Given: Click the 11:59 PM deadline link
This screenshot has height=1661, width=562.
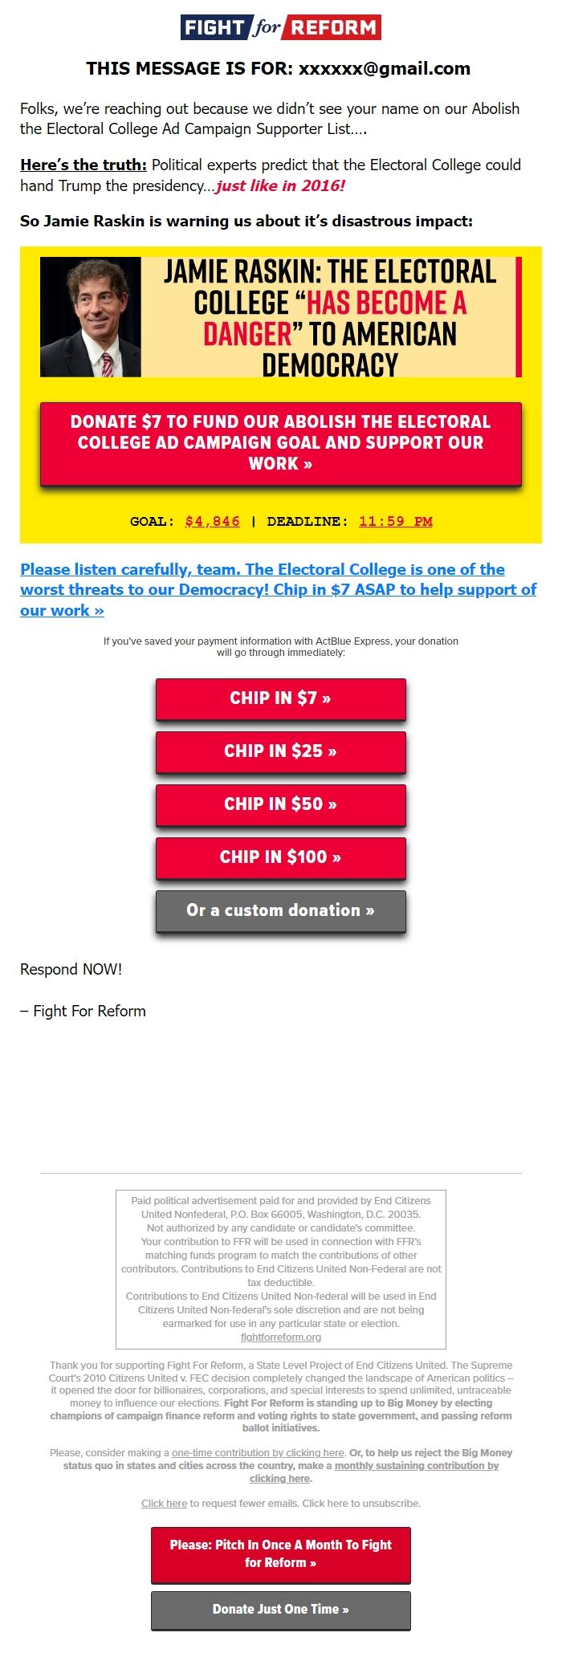Looking at the screenshot, I should 397,521.
